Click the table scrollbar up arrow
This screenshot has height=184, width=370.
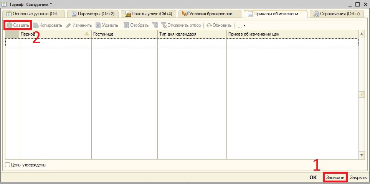tap(362, 34)
